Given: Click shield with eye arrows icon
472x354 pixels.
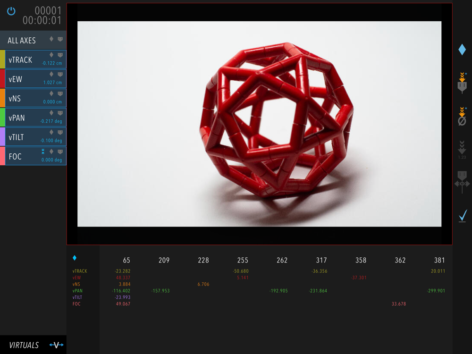Looking at the screenshot, I should (462, 182).
